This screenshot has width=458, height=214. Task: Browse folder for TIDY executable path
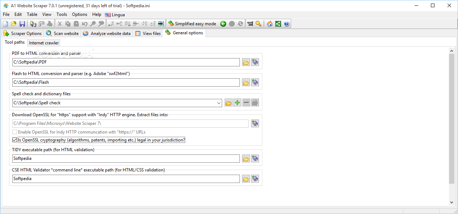pyautogui.click(x=246, y=158)
